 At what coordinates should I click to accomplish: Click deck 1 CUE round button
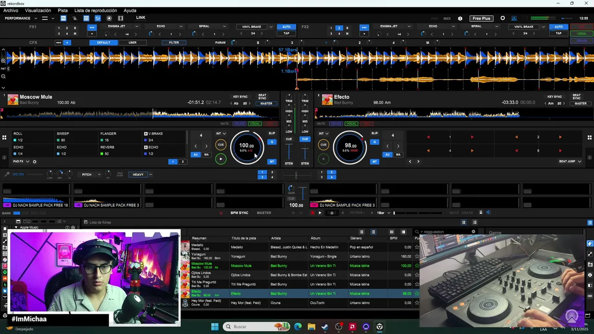[x=221, y=145]
